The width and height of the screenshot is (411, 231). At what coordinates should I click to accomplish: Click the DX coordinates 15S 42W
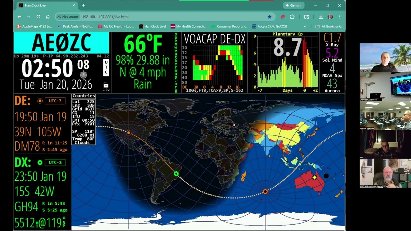click(35, 192)
